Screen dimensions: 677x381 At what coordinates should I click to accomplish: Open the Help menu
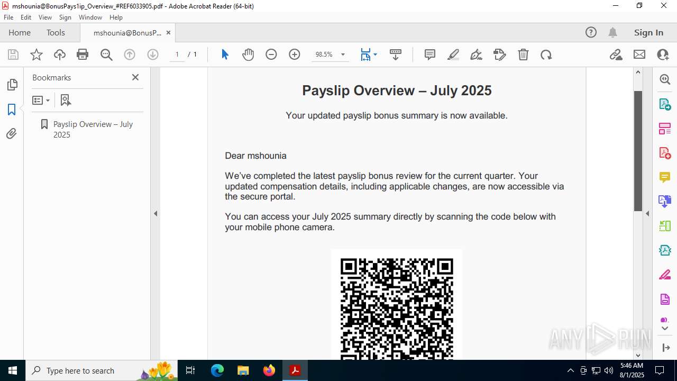[116, 17]
